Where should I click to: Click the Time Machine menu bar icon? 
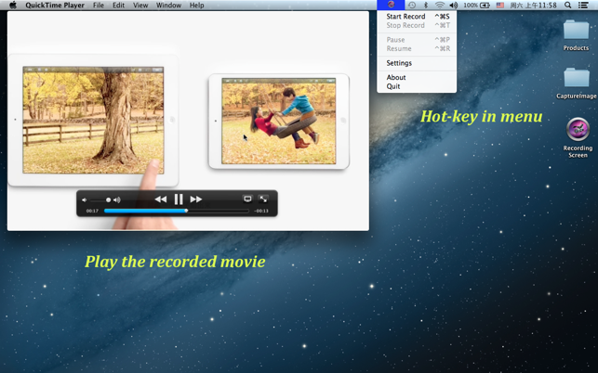pyautogui.click(x=412, y=5)
